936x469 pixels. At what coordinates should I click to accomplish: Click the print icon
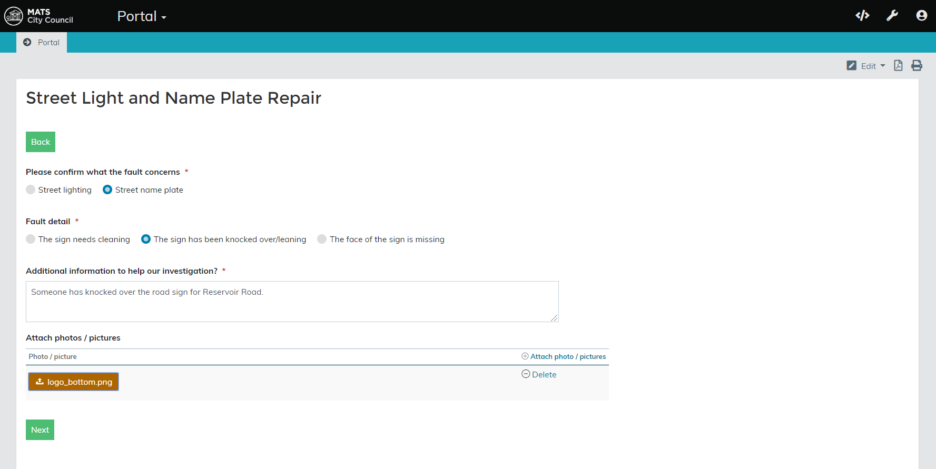[x=917, y=66]
